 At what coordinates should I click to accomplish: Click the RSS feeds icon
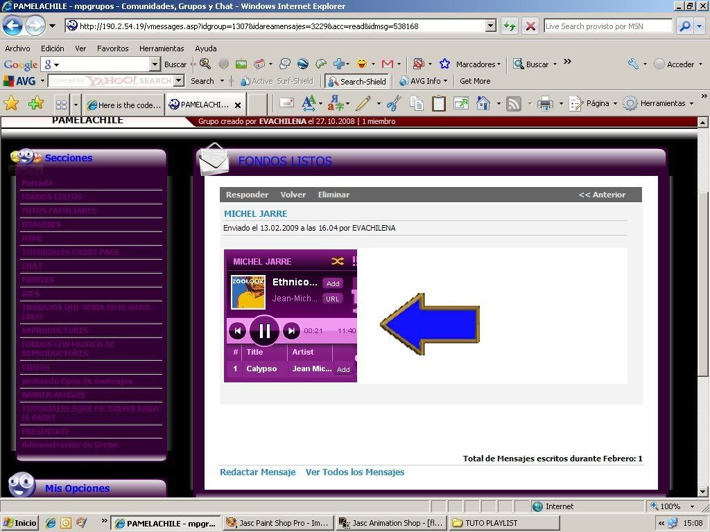tap(514, 104)
